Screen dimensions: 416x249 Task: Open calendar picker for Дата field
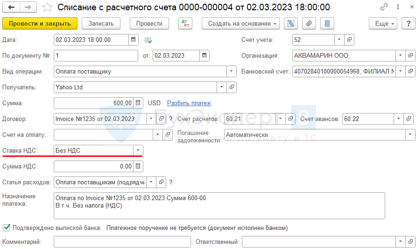coord(133,40)
